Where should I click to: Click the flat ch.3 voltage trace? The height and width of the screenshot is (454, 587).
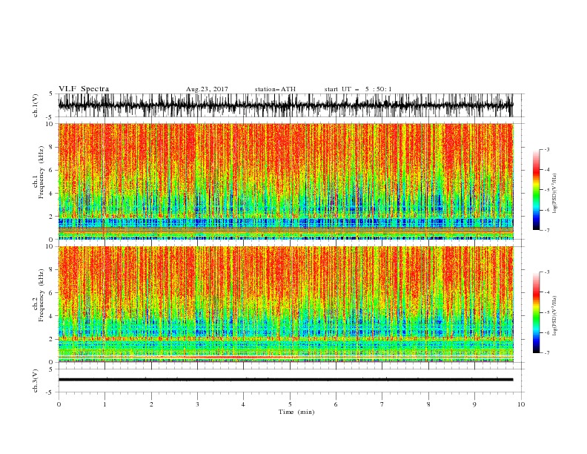click(285, 380)
